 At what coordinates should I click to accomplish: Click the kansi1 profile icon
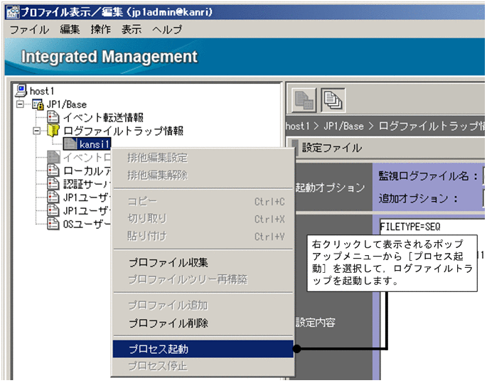tap(70, 144)
